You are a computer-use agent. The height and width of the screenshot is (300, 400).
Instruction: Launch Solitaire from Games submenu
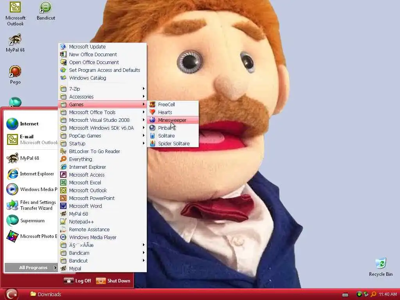pyautogui.click(x=173, y=136)
